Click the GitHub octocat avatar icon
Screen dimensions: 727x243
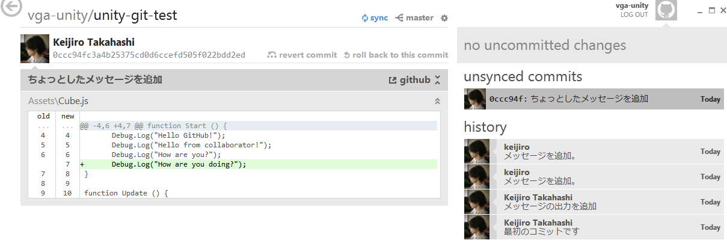pos(666,10)
